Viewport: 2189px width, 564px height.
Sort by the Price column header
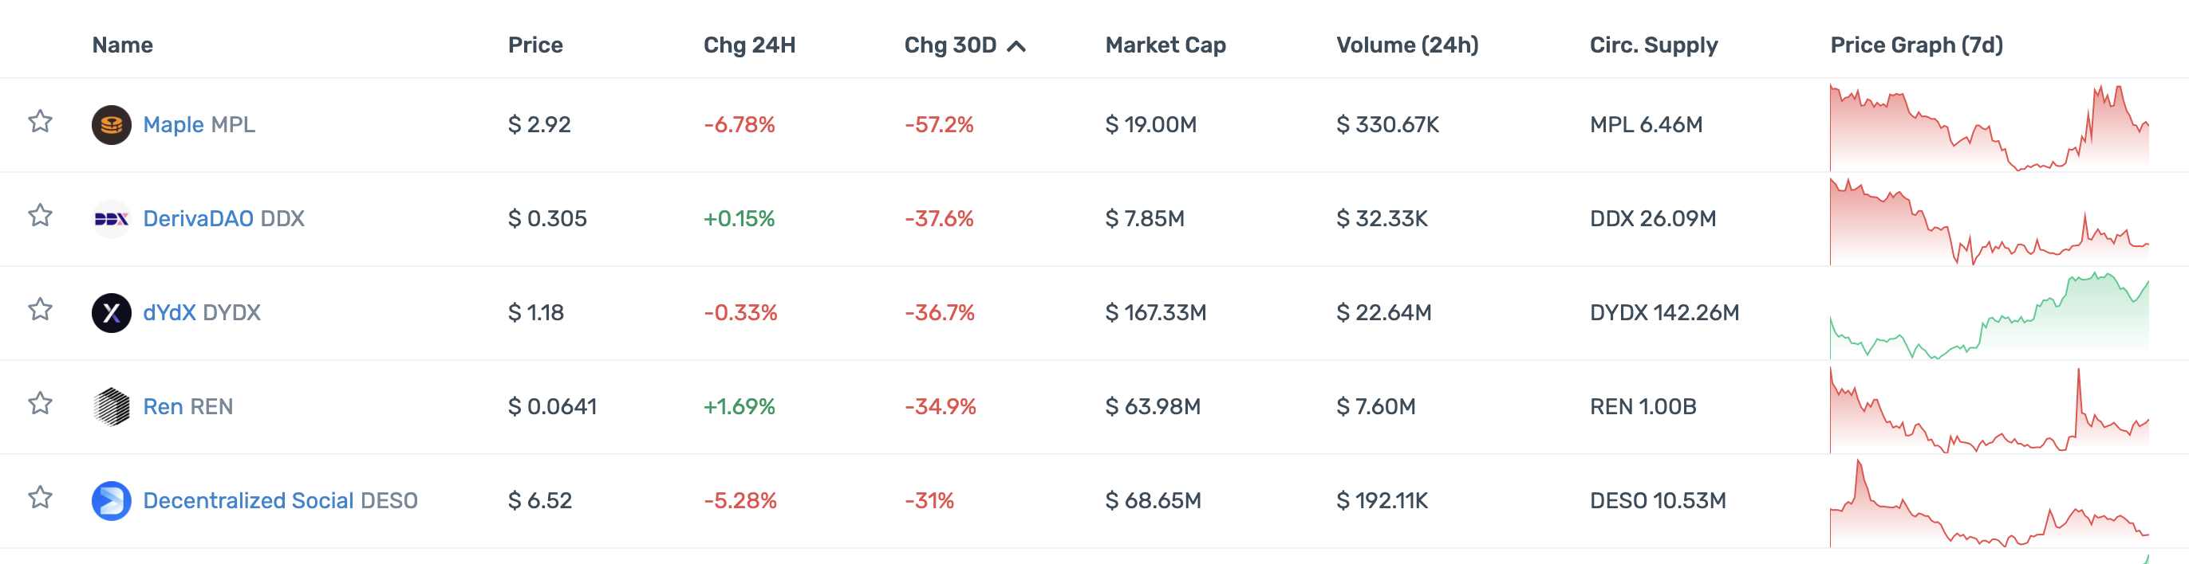(535, 45)
